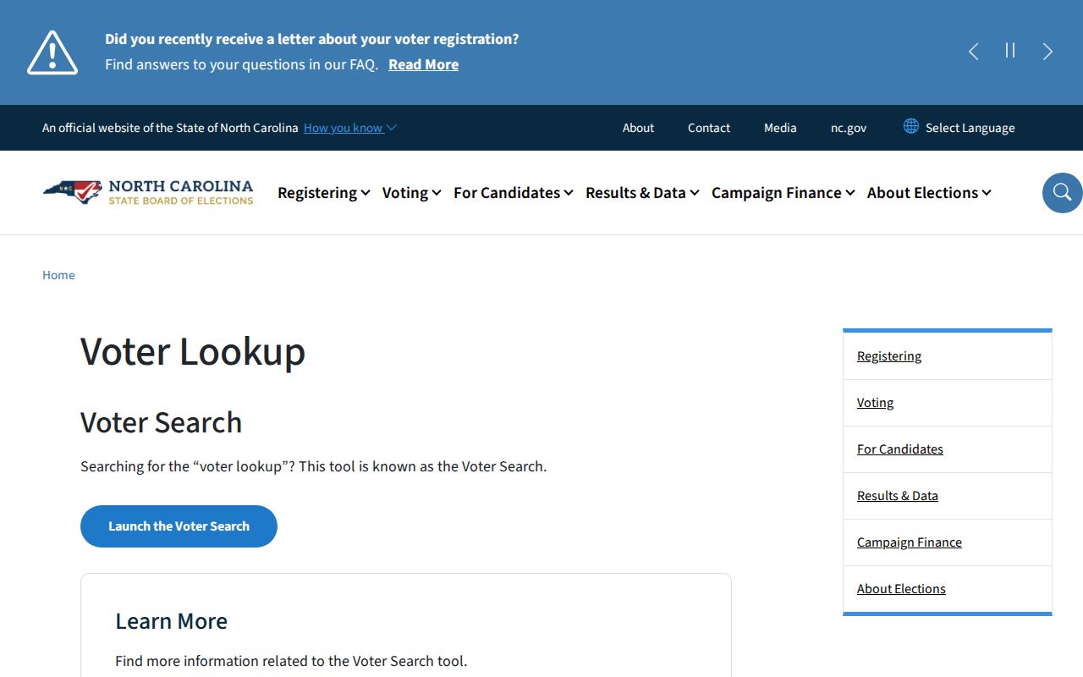Viewport: 1083px width, 677px height.
Task: Click the globe language icon
Action: point(911,126)
